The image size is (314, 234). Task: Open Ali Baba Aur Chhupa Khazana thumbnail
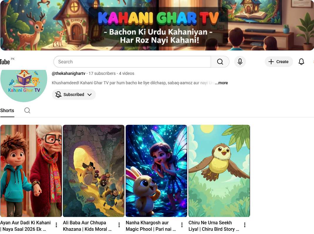94,171
